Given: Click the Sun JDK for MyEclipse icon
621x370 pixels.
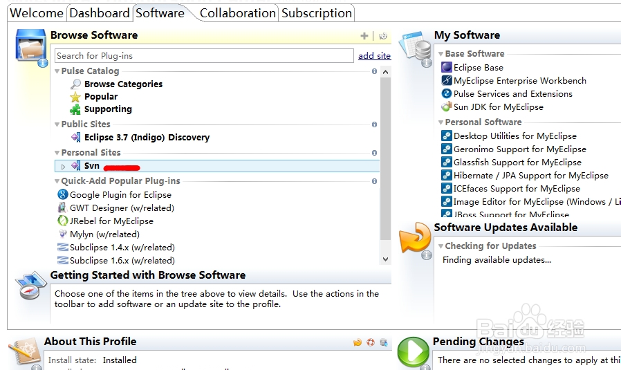Looking at the screenshot, I should click(446, 107).
